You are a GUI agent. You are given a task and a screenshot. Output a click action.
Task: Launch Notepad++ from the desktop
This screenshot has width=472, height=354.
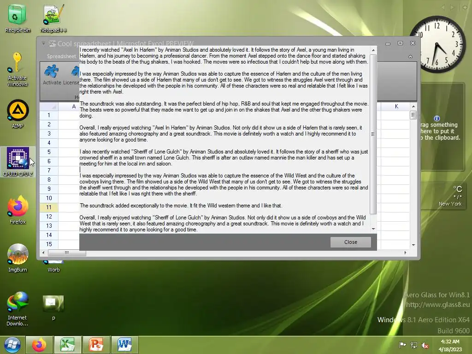(x=53, y=18)
